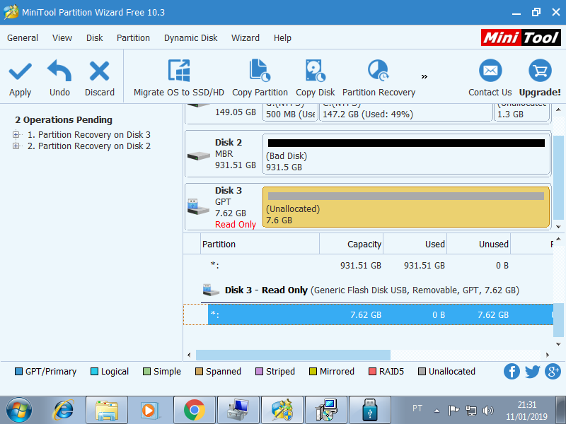This screenshot has height=424, width=566.
Task: Click the Unallocated legend color swatch
Action: click(422, 372)
